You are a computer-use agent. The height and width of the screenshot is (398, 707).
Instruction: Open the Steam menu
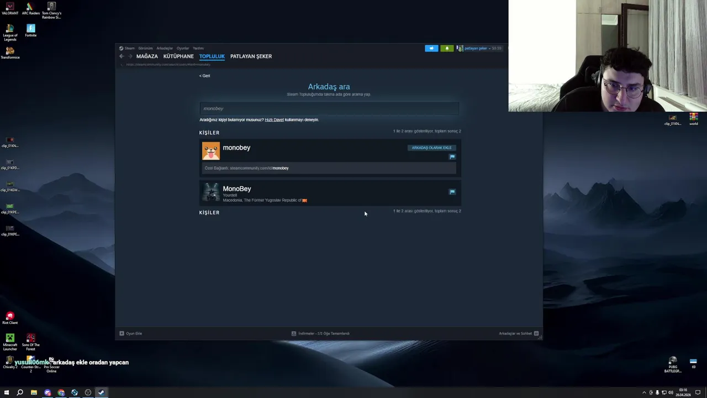click(127, 48)
